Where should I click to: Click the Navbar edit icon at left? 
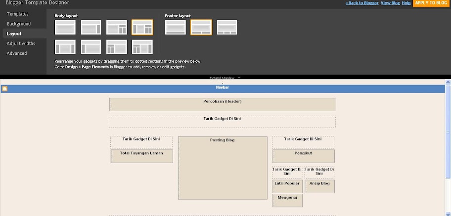pyautogui.click(x=4, y=89)
